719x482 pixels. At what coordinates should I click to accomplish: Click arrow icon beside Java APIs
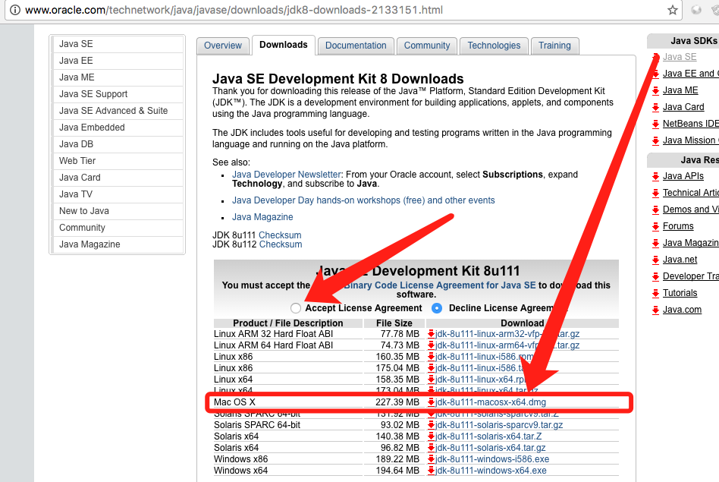click(656, 177)
